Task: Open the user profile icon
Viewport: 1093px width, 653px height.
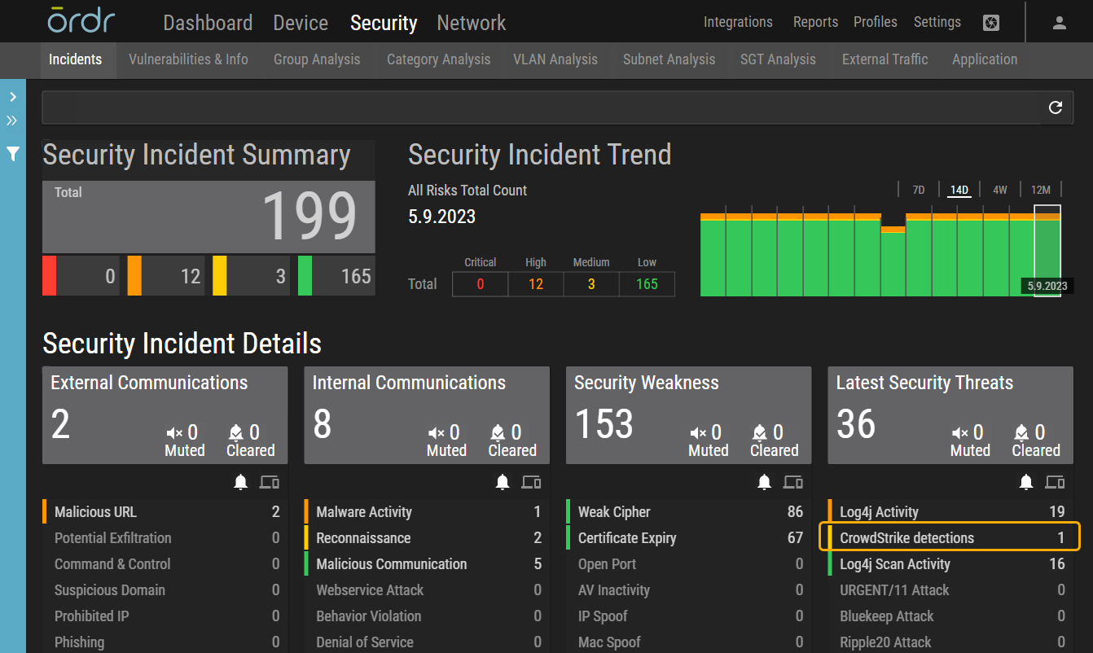Action: coord(1059,23)
